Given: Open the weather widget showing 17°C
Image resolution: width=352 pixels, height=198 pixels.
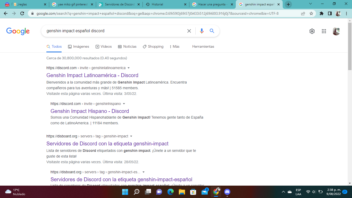Looking at the screenshot, I should point(15,192).
